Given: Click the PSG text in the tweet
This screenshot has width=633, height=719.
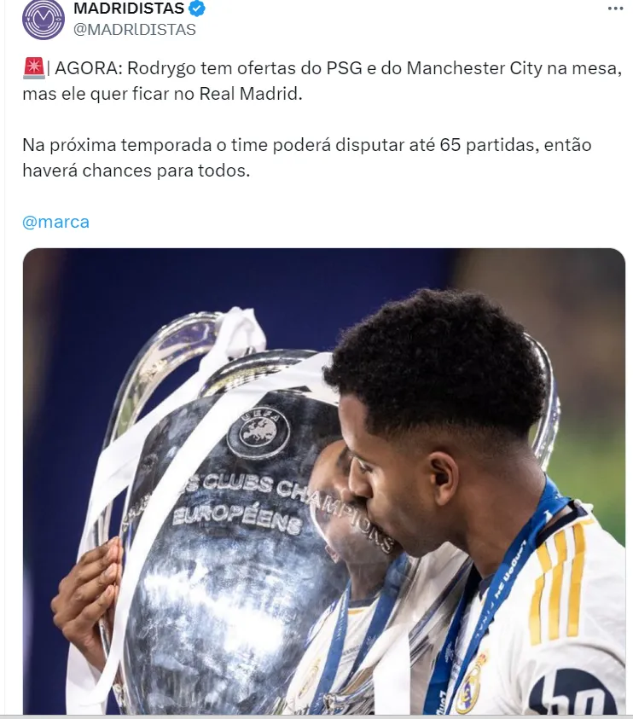Looking at the screenshot, I should [x=344, y=68].
